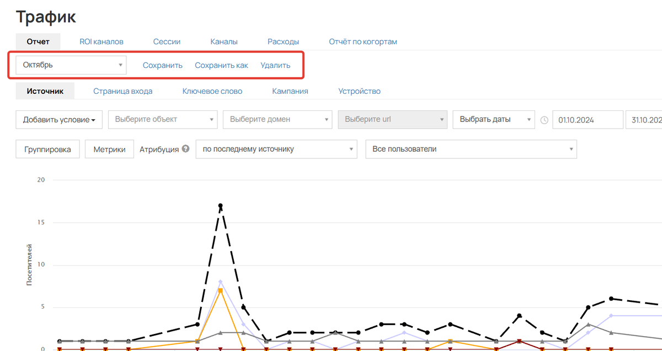Click the Сохранить link

coord(162,66)
